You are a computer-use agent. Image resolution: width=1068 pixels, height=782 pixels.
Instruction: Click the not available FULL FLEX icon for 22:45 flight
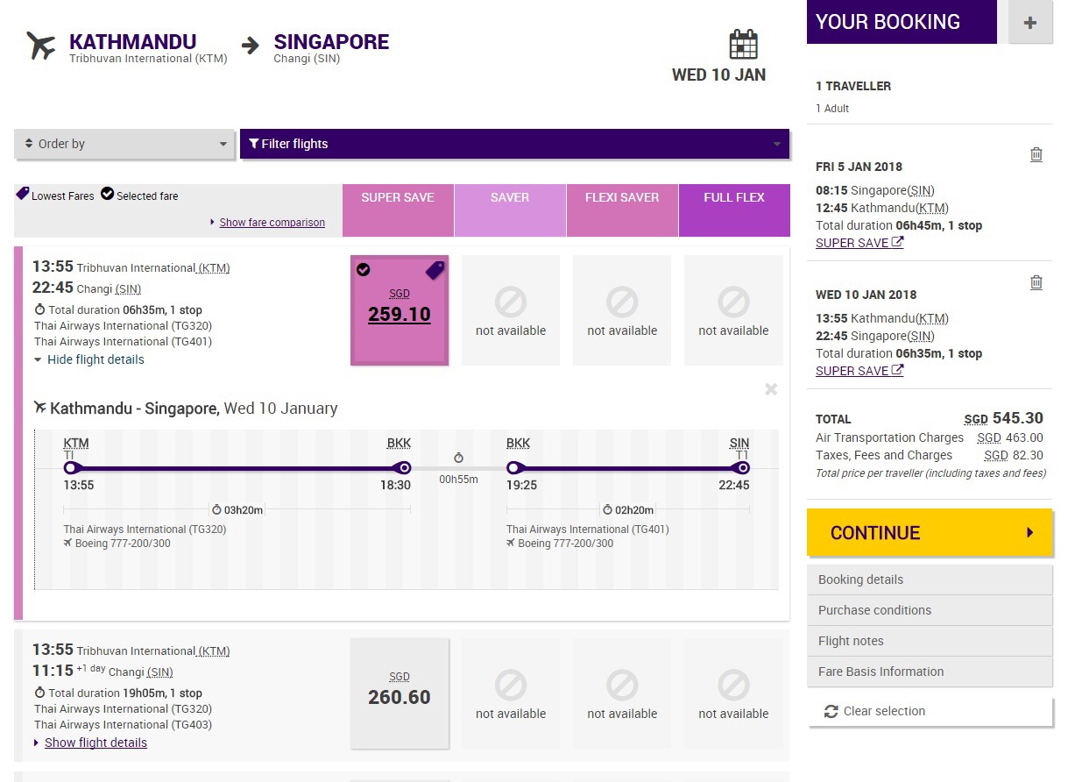tap(733, 303)
